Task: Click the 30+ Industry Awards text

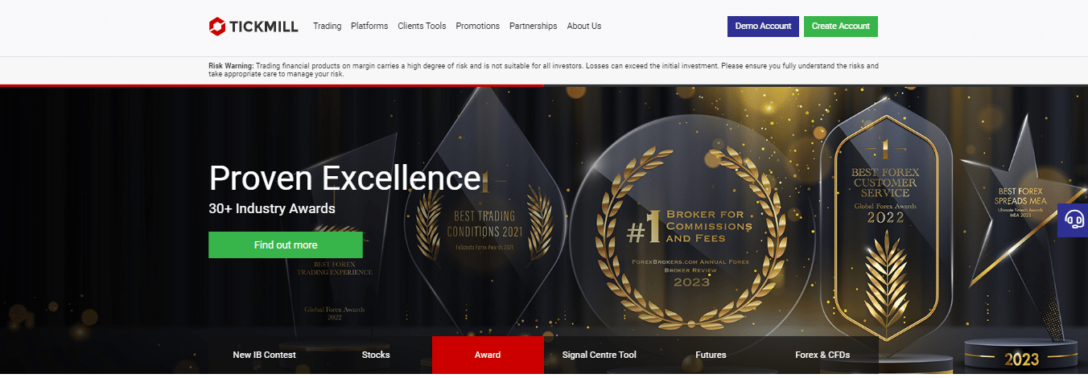Action: click(x=272, y=208)
